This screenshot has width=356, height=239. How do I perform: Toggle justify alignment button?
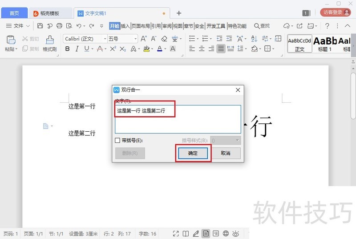[x=221, y=49]
